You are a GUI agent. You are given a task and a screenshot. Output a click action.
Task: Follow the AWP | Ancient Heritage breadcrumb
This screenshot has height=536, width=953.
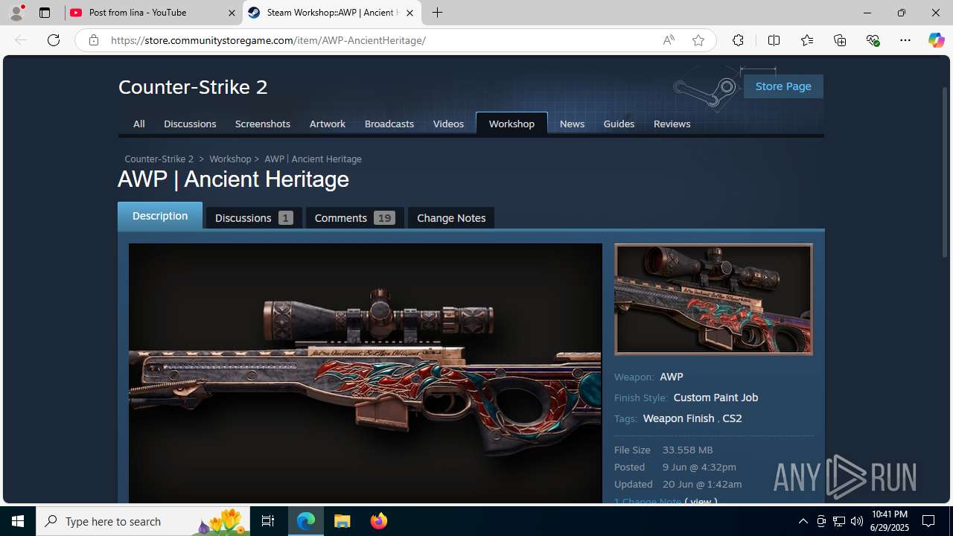pyautogui.click(x=313, y=159)
